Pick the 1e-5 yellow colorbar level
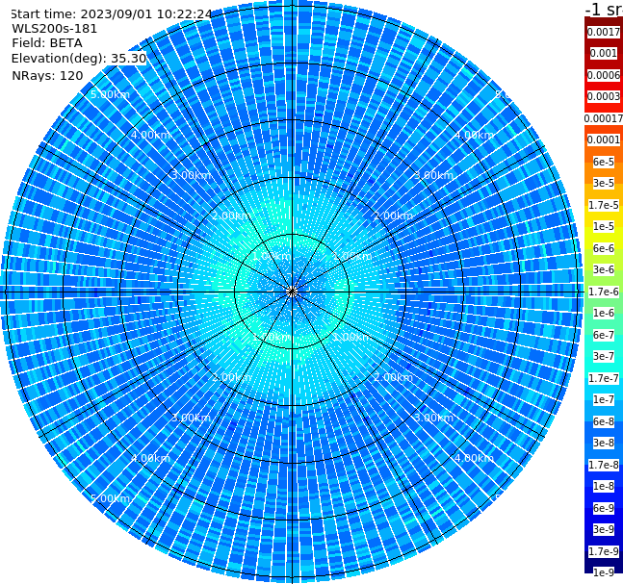This screenshot has width=623, height=584. point(604,226)
